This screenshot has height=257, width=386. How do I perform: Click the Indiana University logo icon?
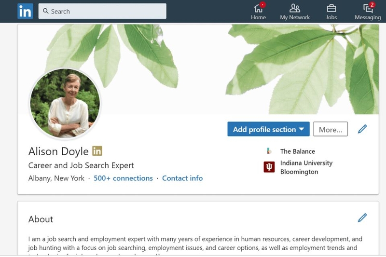tap(269, 167)
